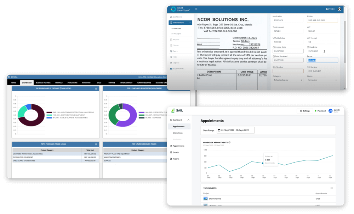This screenshot has height=214, width=354.
Task: Click the VATable Sales field
Action: (x=288, y=42)
